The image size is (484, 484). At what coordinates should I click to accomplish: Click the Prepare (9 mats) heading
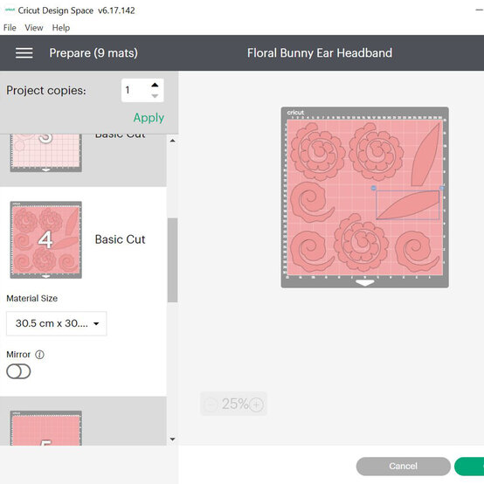pyautogui.click(x=93, y=53)
